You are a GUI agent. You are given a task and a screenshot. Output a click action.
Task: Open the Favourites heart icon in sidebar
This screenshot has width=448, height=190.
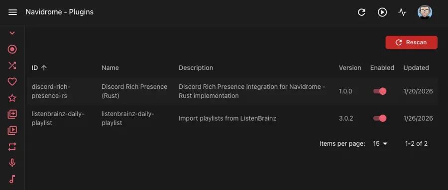[x=12, y=82]
